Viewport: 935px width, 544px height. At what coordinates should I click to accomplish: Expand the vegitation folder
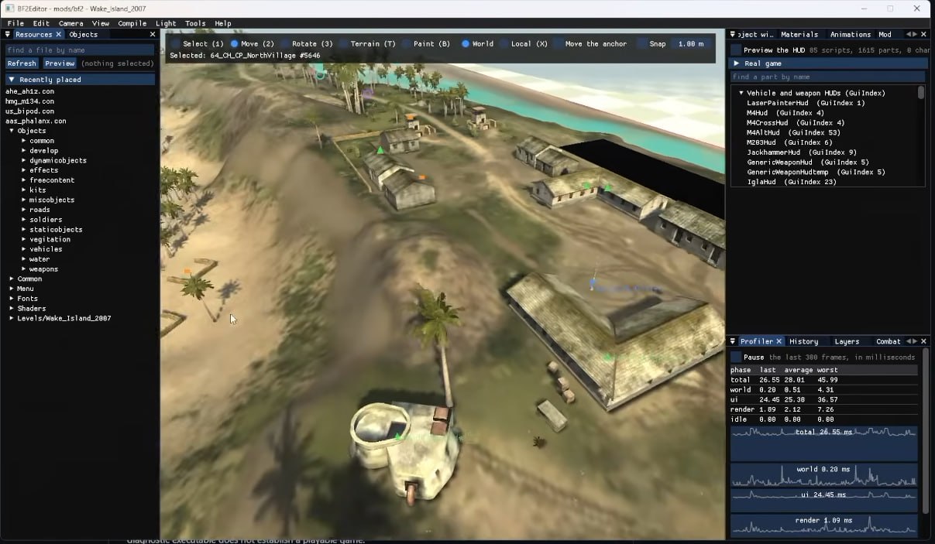(24, 239)
